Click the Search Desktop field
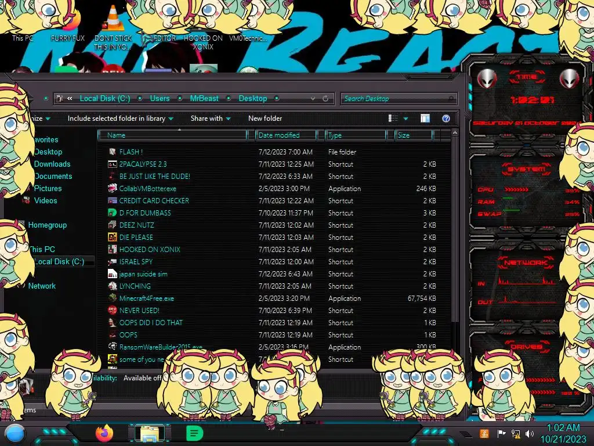The width and height of the screenshot is (594, 446). [x=398, y=99]
